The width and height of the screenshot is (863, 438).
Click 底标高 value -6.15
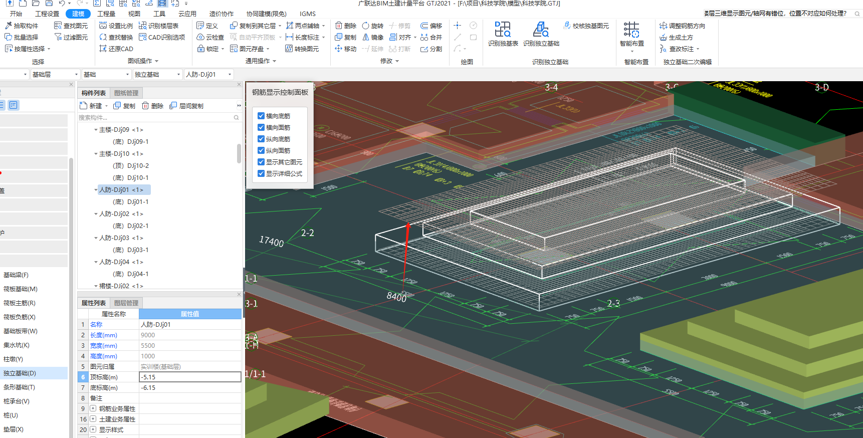[x=190, y=387]
